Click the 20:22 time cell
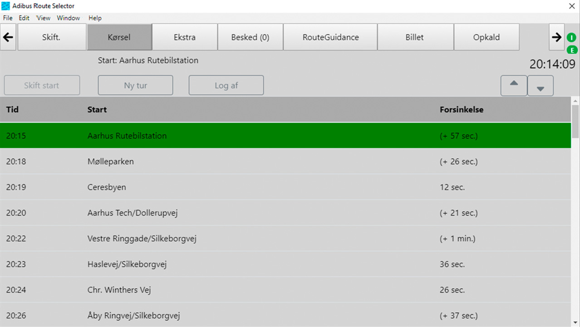The height and width of the screenshot is (327, 580). tap(16, 238)
